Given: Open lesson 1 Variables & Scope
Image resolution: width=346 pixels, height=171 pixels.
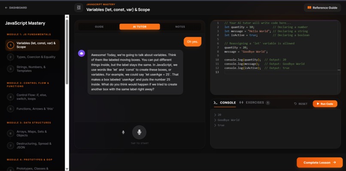Looking at the screenshot, I should point(33,45).
